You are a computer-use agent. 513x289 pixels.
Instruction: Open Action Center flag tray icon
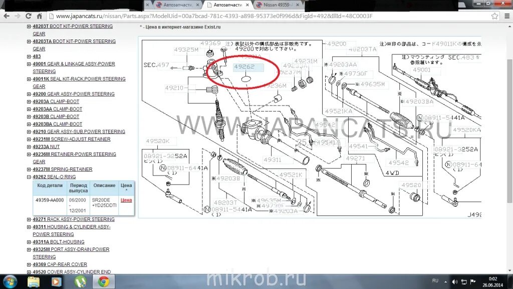pos(473,281)
